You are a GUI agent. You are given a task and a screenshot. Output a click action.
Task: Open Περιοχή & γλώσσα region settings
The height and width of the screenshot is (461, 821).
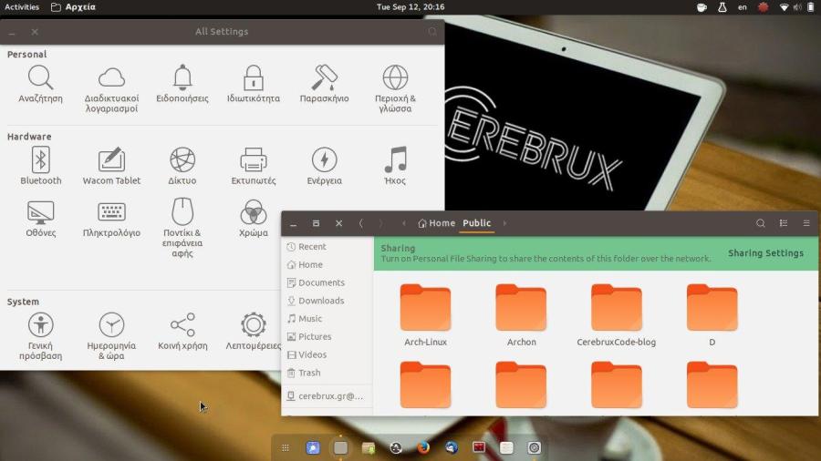click(395, 89)
